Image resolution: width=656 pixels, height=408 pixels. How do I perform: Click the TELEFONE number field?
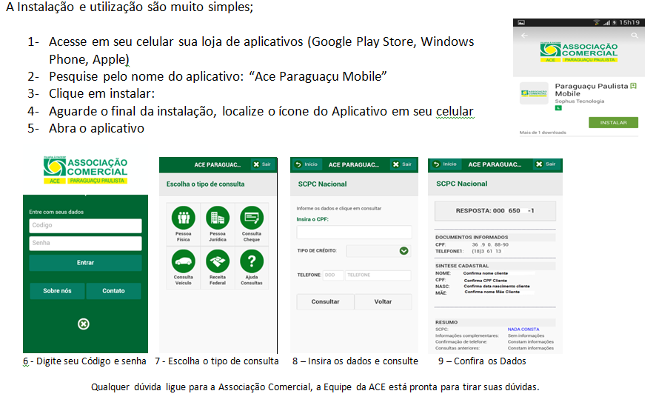point(378,275)
